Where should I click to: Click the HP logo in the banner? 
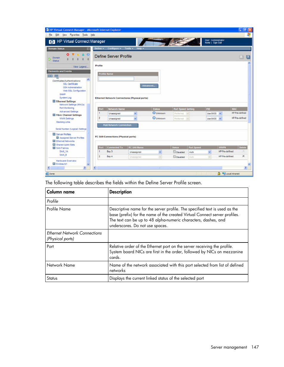pyautogui.click(x=52, y=42)
